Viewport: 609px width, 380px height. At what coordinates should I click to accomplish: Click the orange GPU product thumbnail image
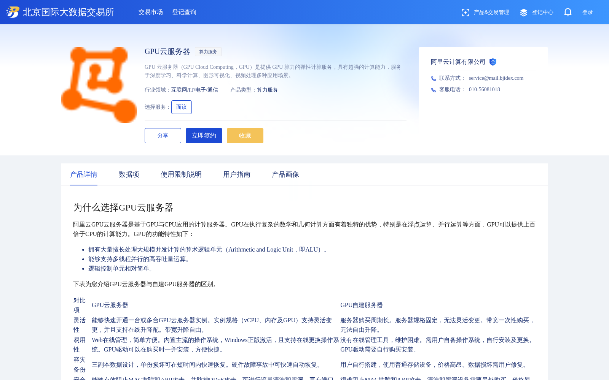tap(99, 85)
